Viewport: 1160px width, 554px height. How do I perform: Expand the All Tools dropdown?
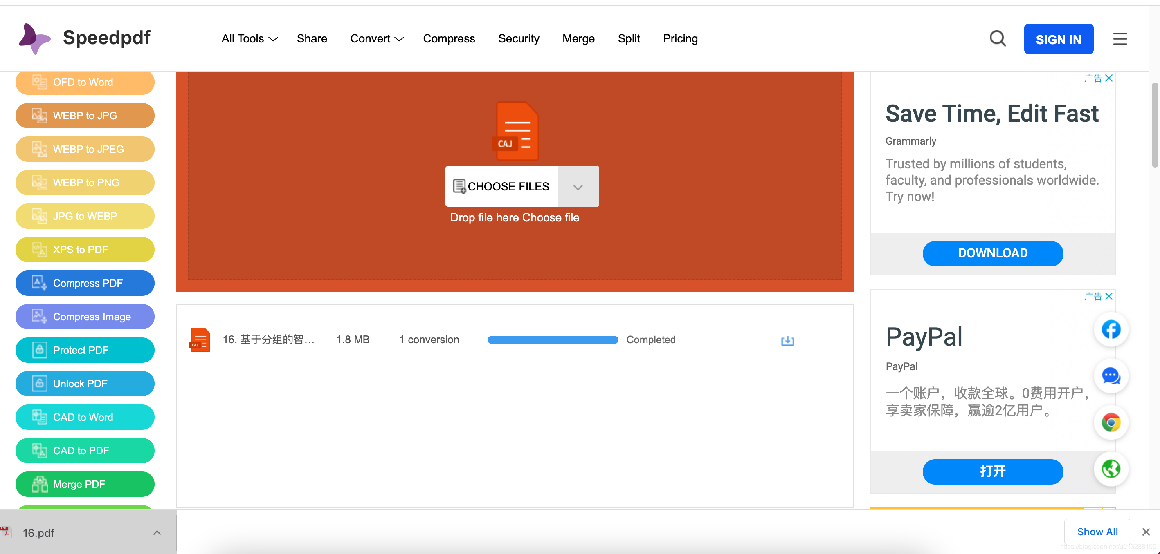point(249,39)
